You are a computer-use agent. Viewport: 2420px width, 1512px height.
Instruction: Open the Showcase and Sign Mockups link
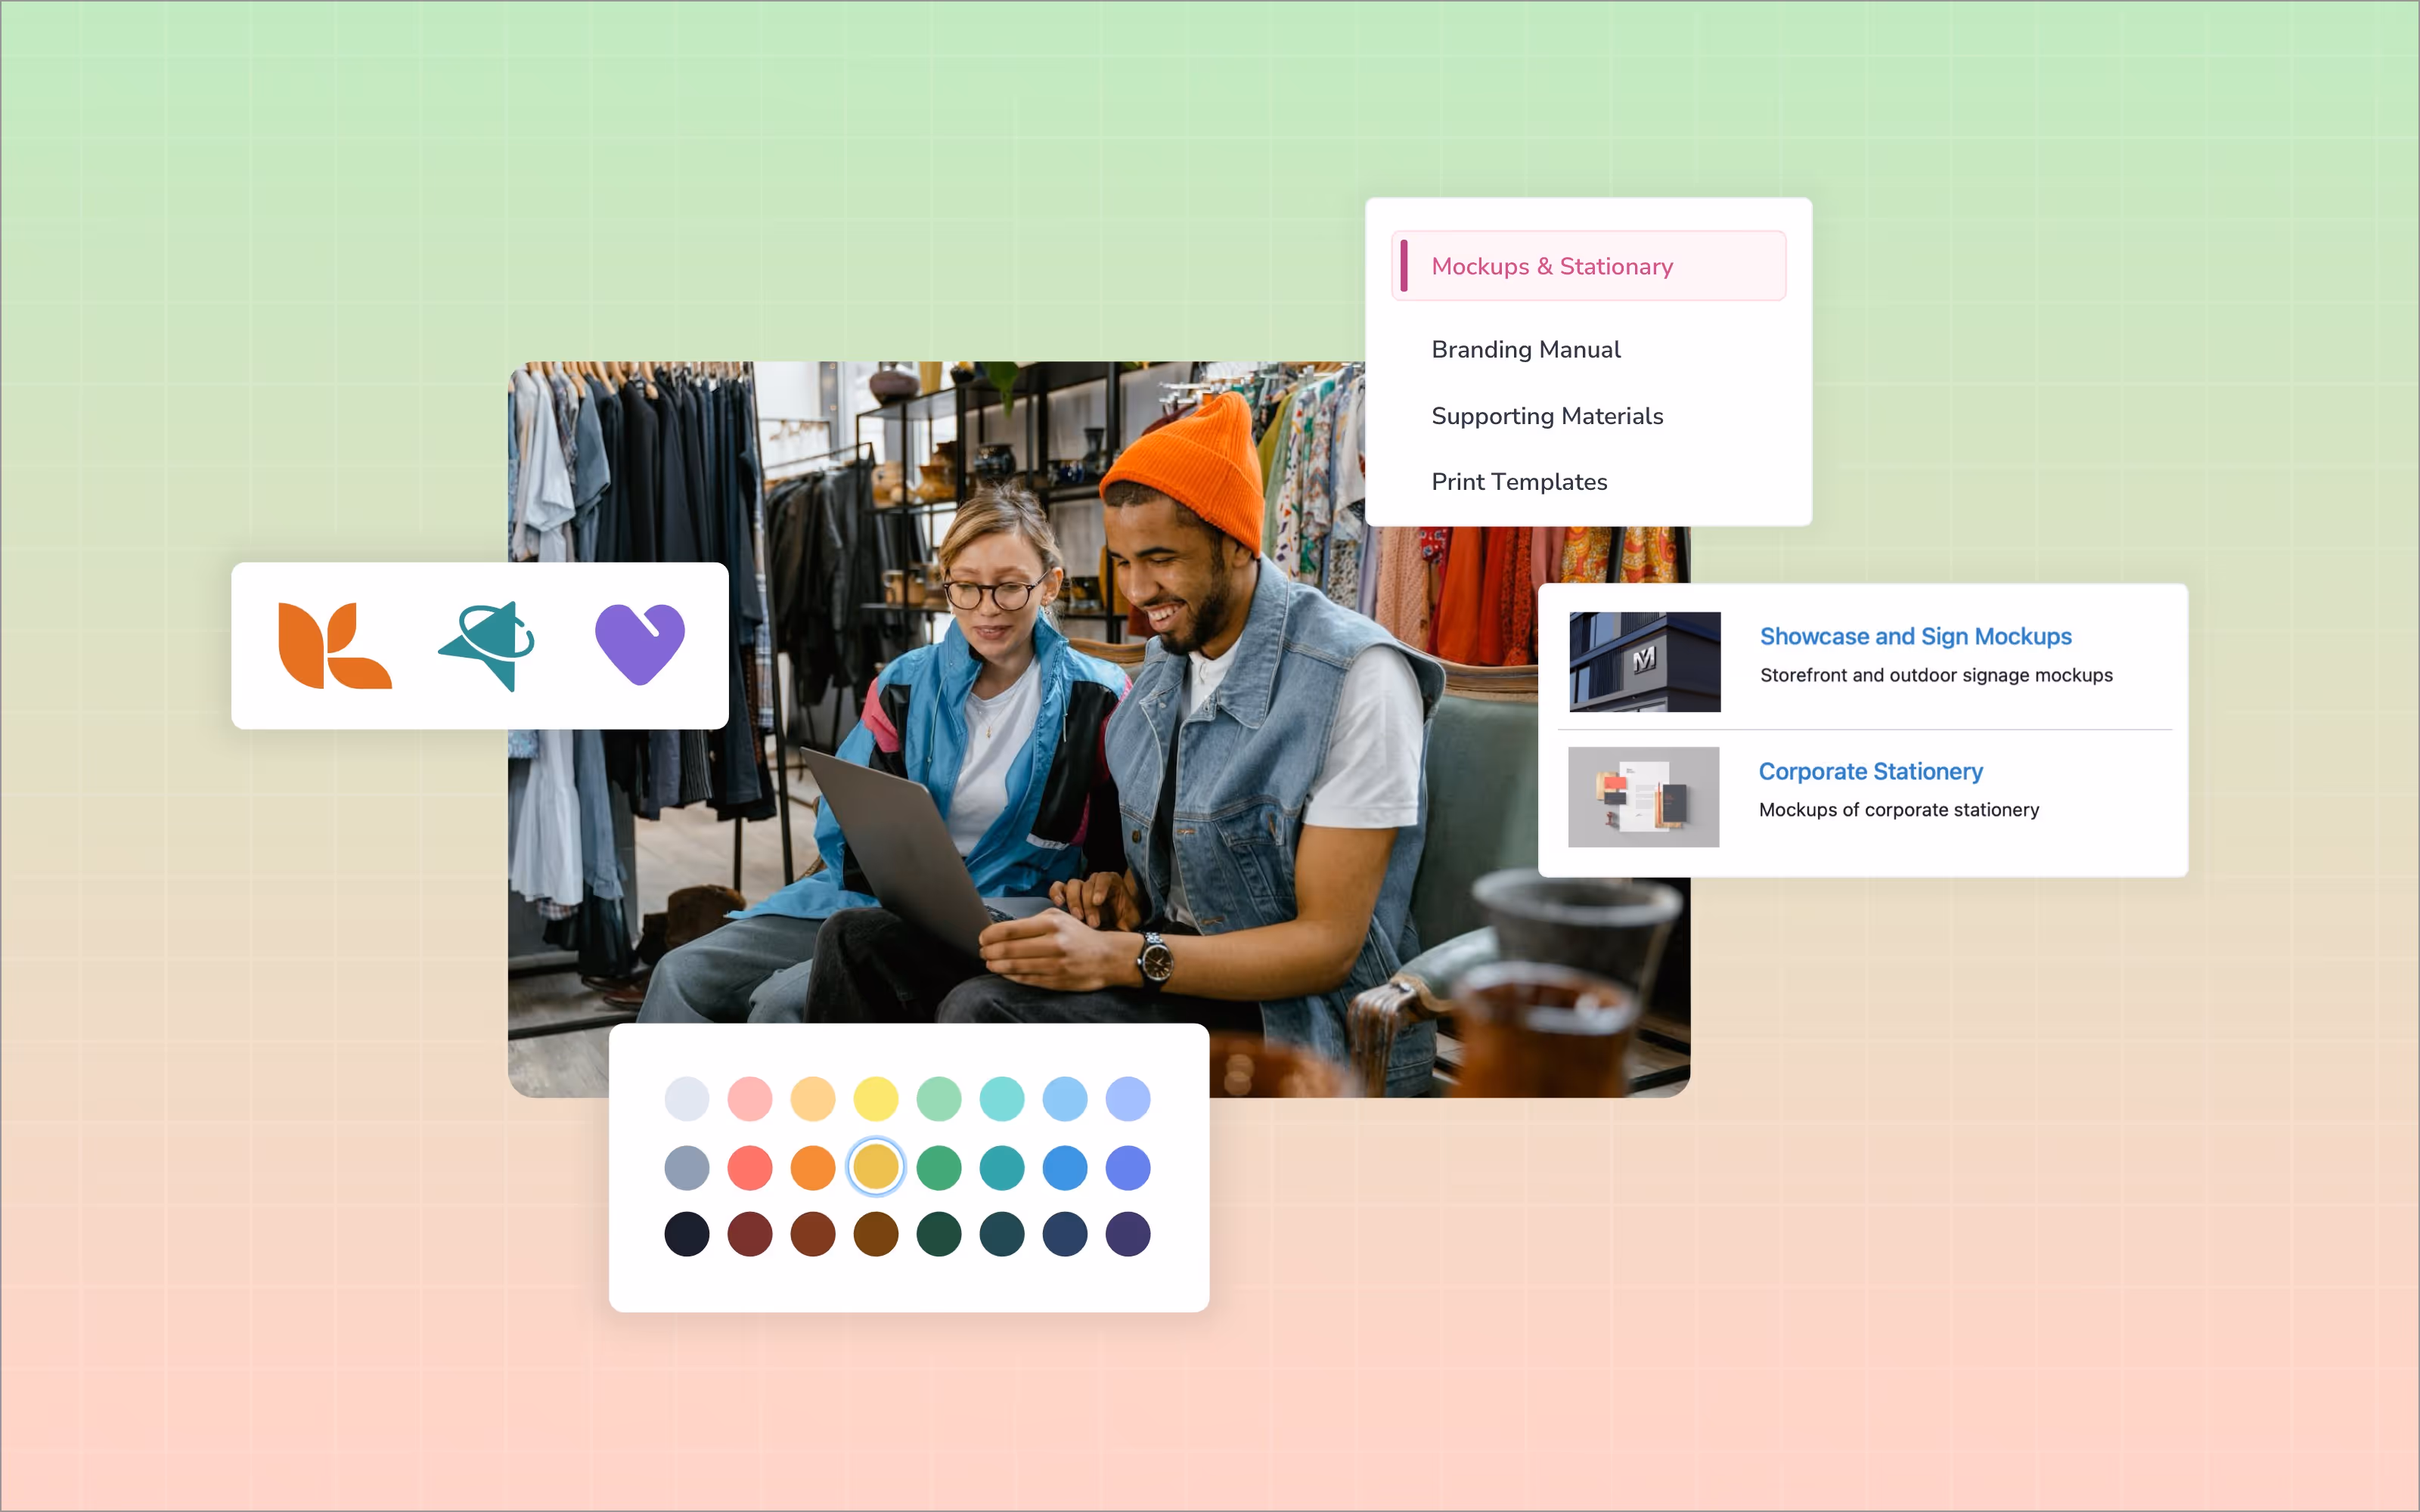1915,636
